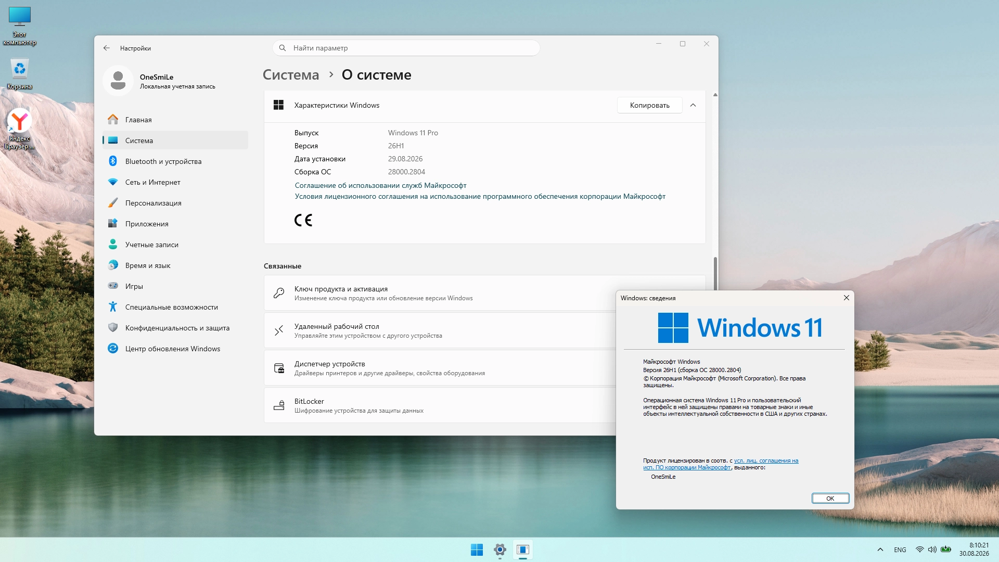Open Соглашение об использовании служб Майкрософт link
999x562 pixels.
[380, 185]
